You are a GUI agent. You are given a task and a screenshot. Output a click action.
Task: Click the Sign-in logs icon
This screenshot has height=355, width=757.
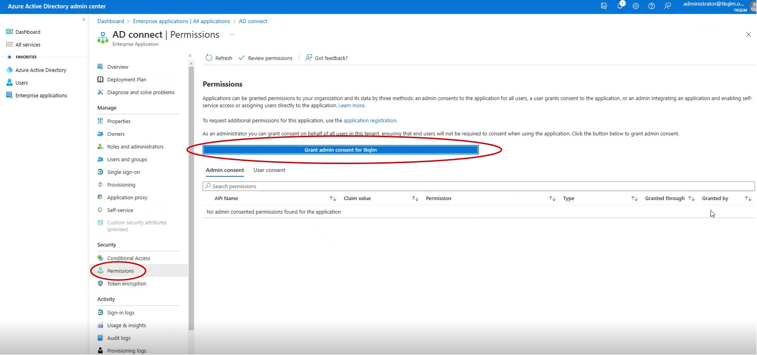point(100,312)
